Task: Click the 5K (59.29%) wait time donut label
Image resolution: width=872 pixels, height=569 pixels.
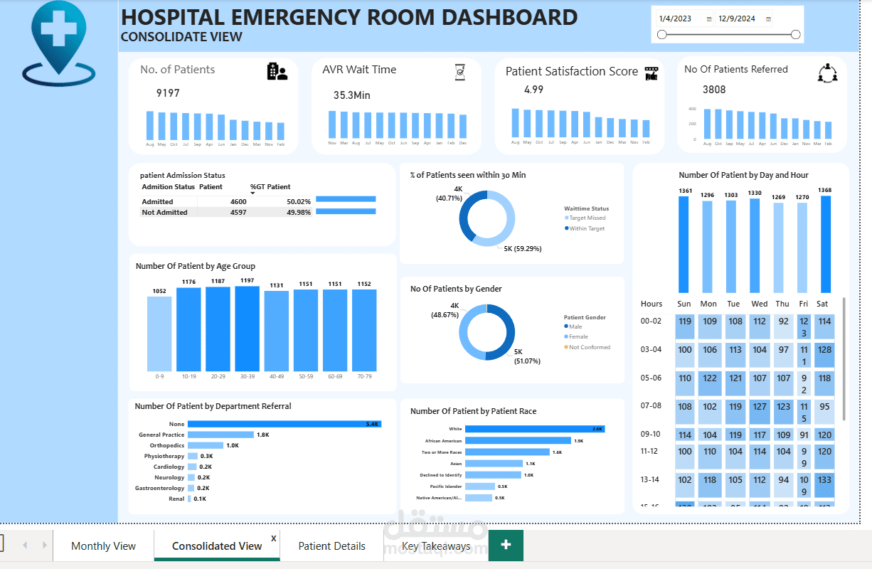Action: point(523,249)
